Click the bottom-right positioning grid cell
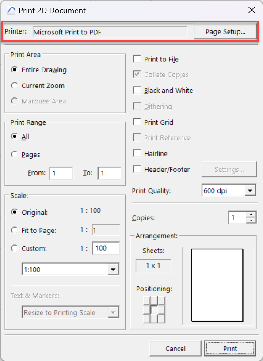Screen dimensions: 263x361 pos(161,319)
